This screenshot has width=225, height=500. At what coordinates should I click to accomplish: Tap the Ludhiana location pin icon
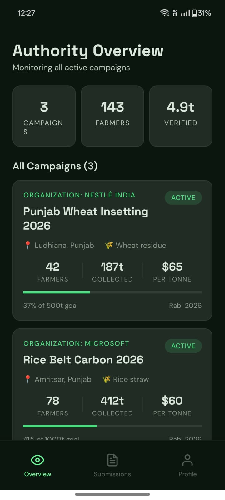point(27,245)
